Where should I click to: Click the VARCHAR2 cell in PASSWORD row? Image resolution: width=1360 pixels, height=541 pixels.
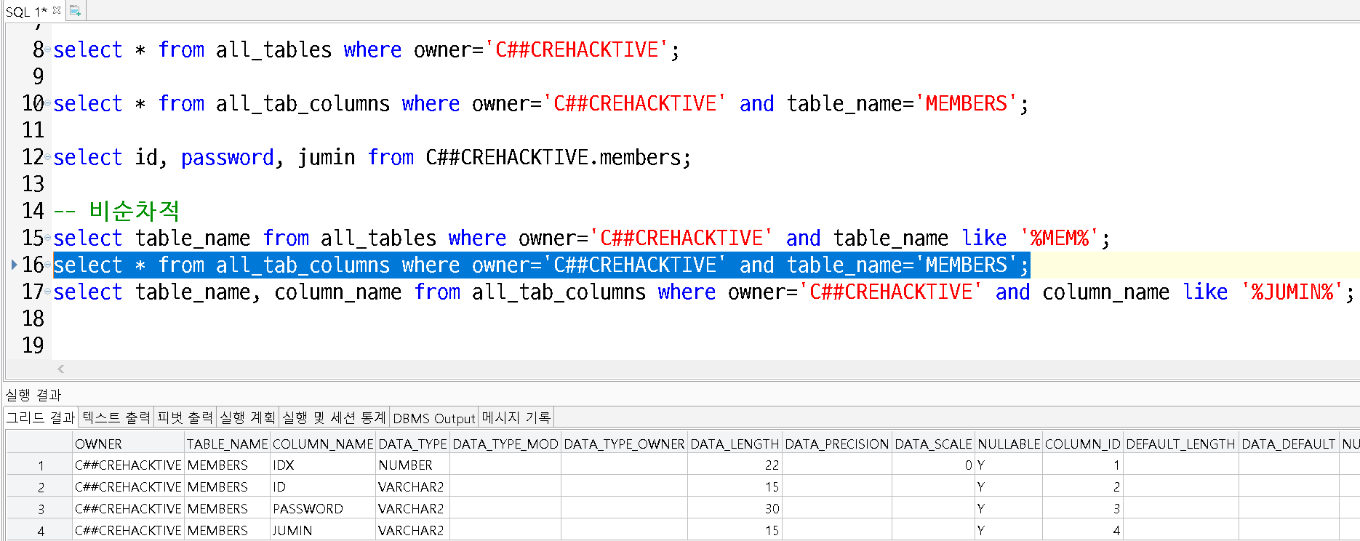[x=412, y=509]
